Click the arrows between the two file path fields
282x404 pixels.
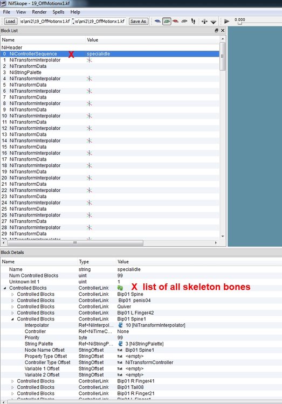pyautogui.click(x=73, y=21)
